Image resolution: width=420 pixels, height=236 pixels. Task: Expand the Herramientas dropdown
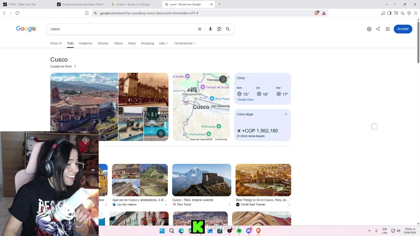coord(185,43)
